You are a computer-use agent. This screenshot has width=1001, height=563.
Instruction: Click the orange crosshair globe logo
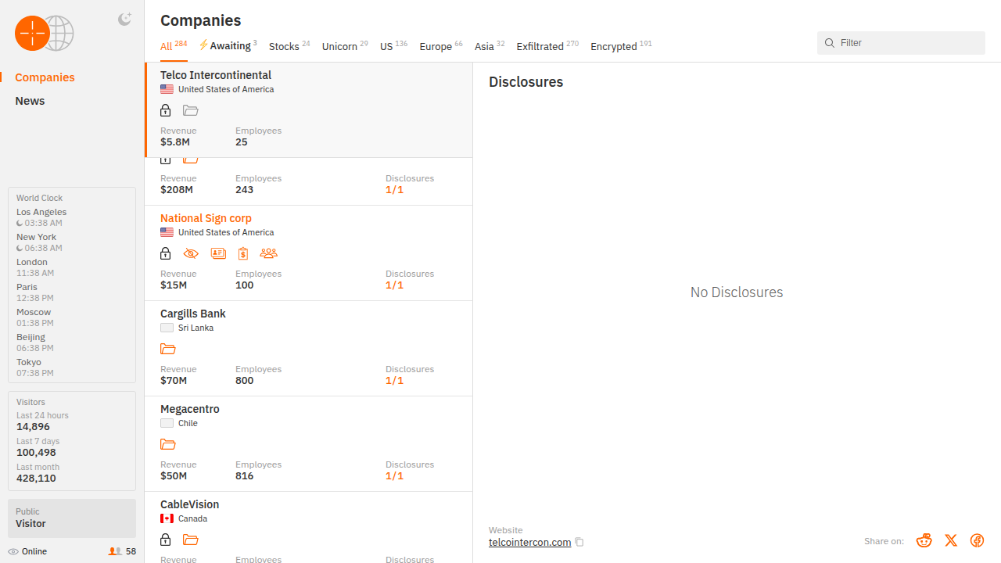pos(44,34)
